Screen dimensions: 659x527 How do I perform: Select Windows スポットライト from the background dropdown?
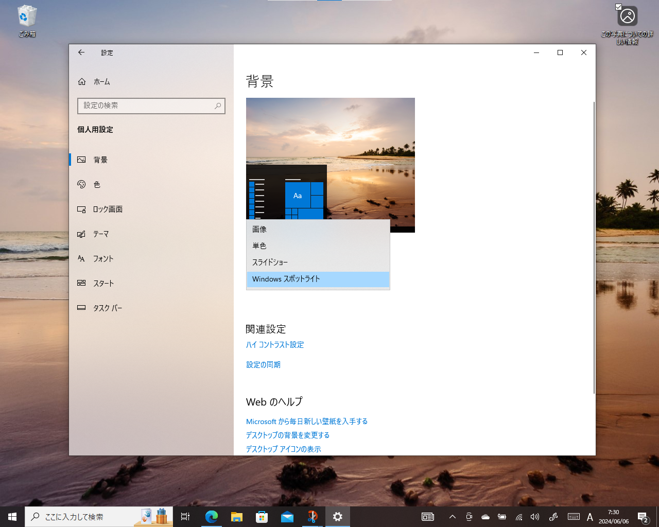pyautogui.click(x=286, y=279)
